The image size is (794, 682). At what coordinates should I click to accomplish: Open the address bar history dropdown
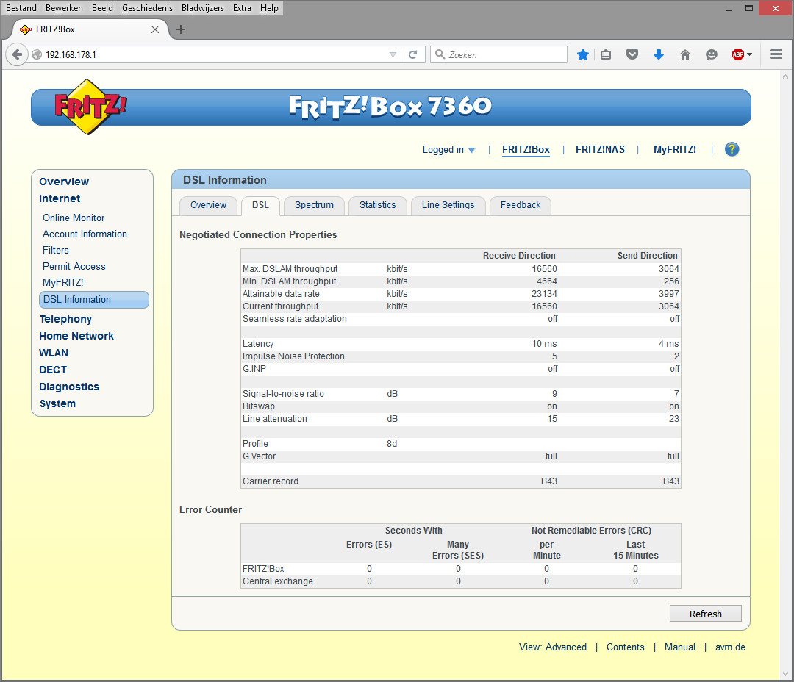pos(393,54)
